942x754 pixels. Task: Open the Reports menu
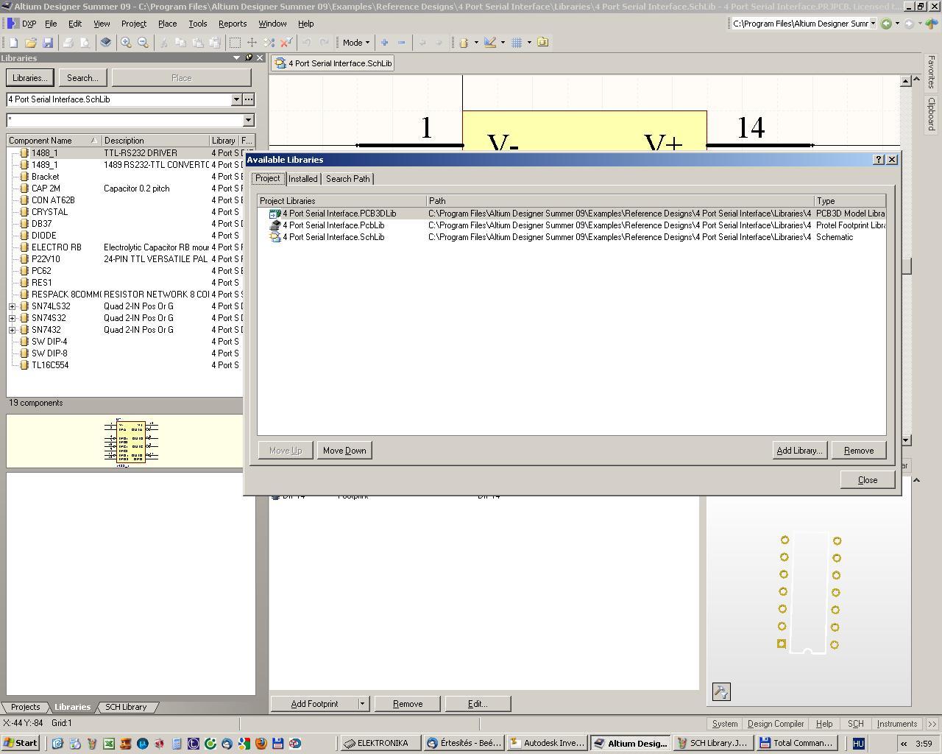pos(232,24)
